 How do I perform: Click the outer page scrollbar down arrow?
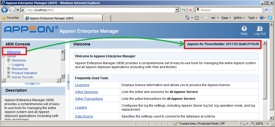[271, 118]
